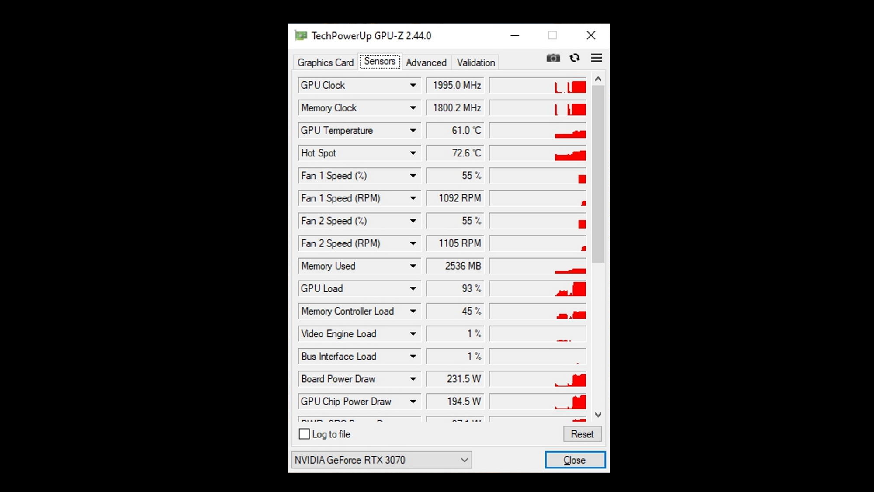Open the GPU Clock sensor dropdown arrow
Screen dimensions: 874x492
pos(413,85)
